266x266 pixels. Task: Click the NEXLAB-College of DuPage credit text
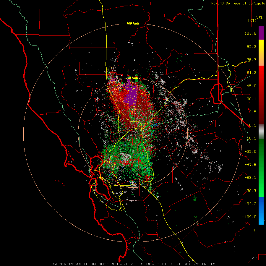tap(238, 3)
